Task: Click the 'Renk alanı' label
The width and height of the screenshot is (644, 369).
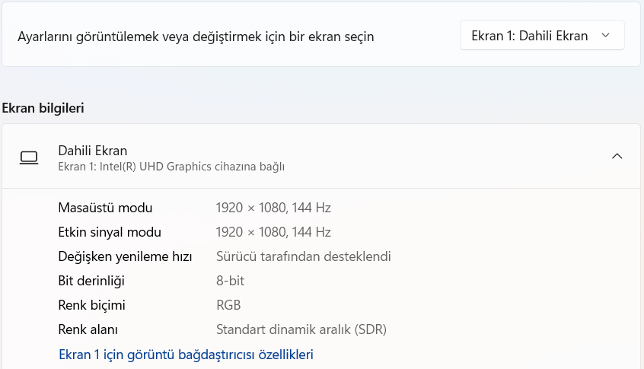Action: [88, 329]
